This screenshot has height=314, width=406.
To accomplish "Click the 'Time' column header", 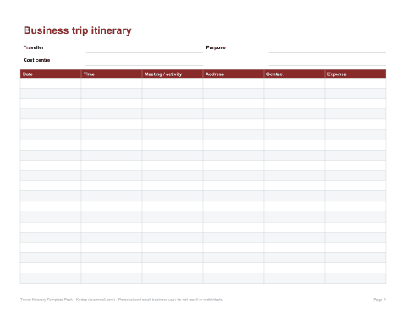I will pyautogui.click(x=112, y=74).
